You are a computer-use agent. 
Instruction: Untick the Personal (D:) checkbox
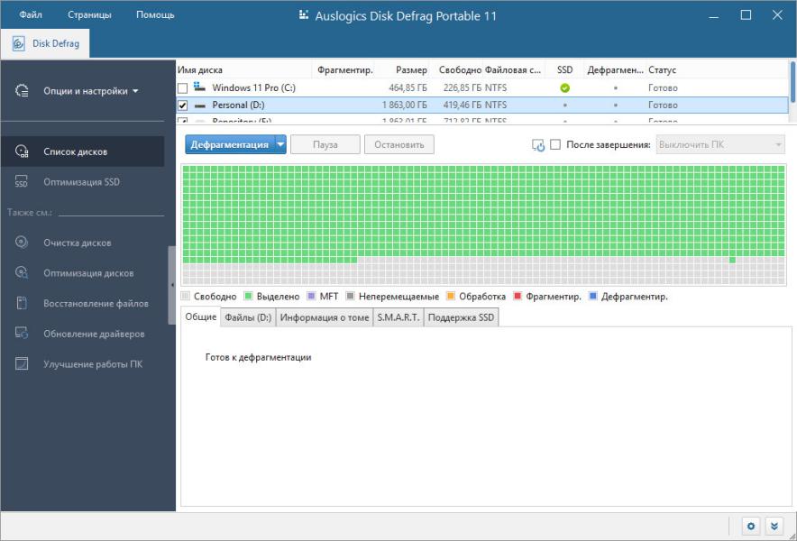(182, 105)
